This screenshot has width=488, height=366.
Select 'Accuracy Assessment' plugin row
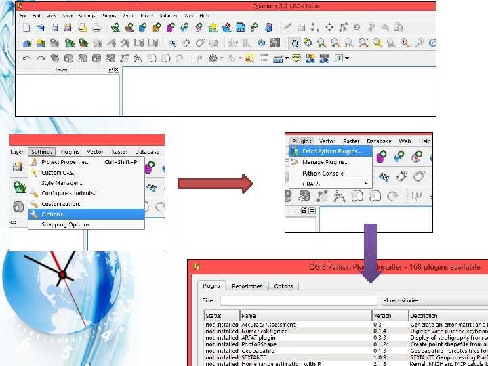click(346, 325)
